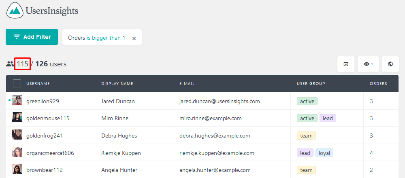
Task: Click active tag in Jared Duncan row
Action: coord(307,101)
